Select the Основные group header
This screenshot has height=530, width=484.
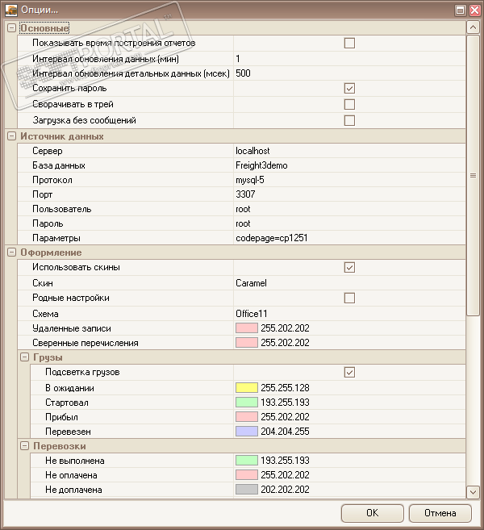coord(44,28)
